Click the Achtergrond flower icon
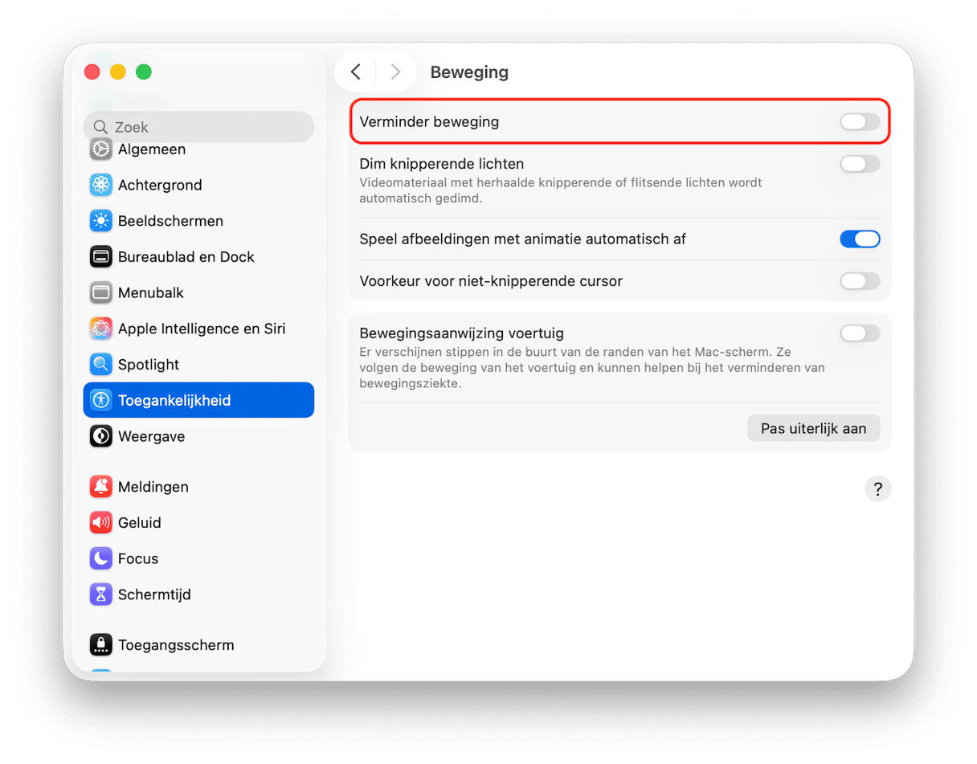Screen dimensions: 977x764 tap(100, 185)
